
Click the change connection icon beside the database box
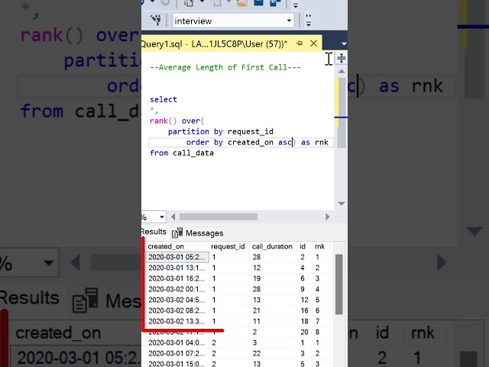[156, 20]
